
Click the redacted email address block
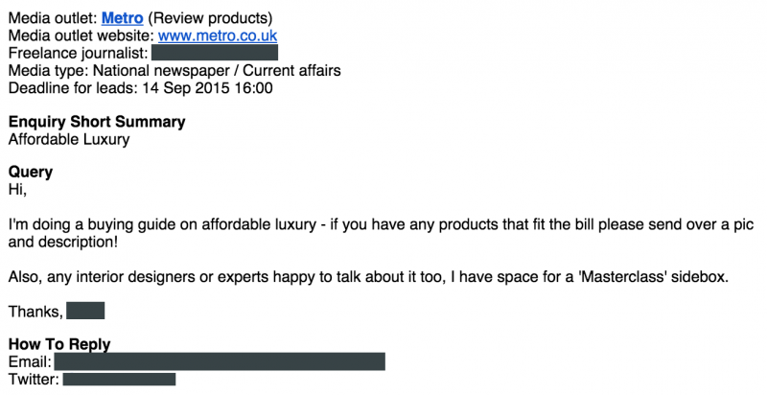click(220, 361)
